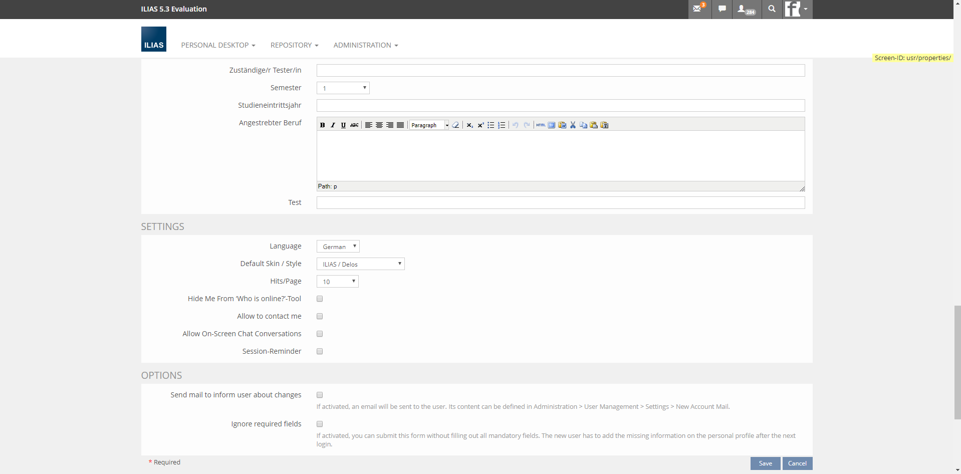The height and width of the screenshot is (474, 961).
Task: Insert a numbered list in the editor
Action: click(502, 125)
